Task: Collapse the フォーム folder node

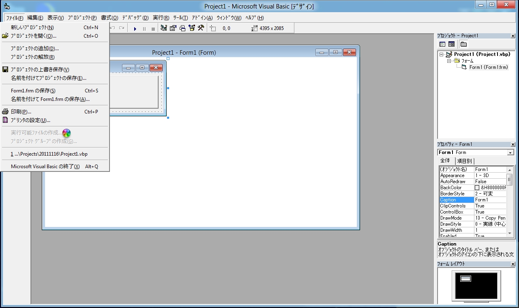Action: (x=449, y=61)
